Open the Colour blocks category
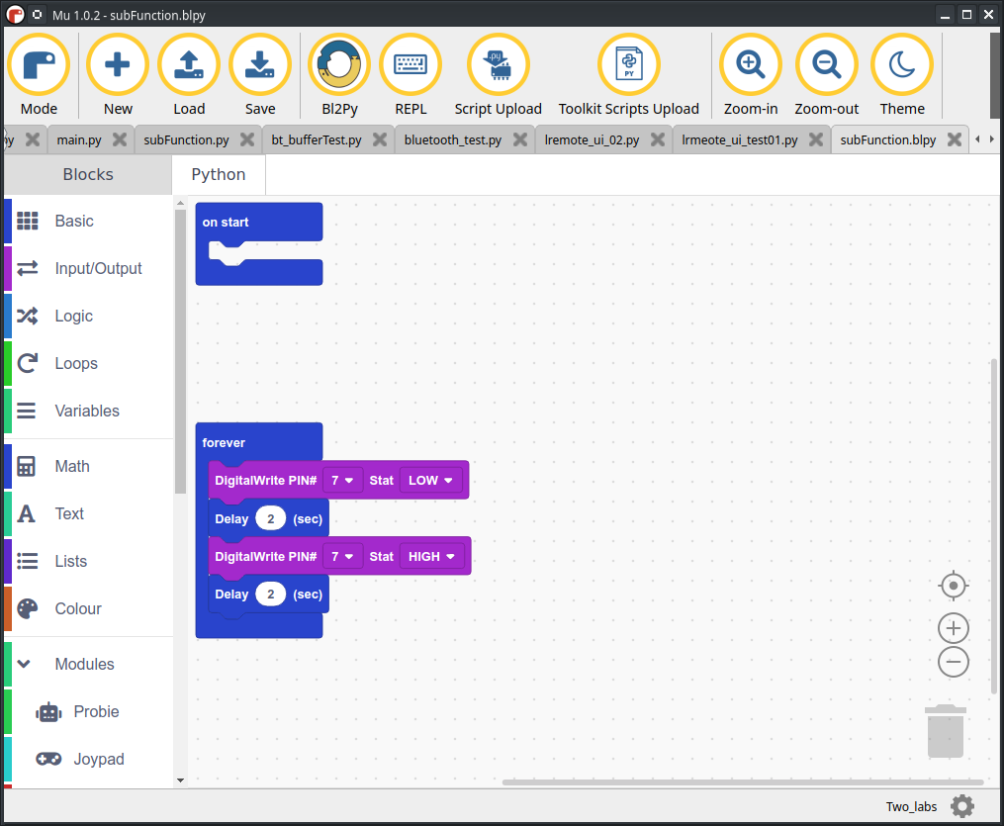Viewport: 1004px width, 826px height. point(88,608)
